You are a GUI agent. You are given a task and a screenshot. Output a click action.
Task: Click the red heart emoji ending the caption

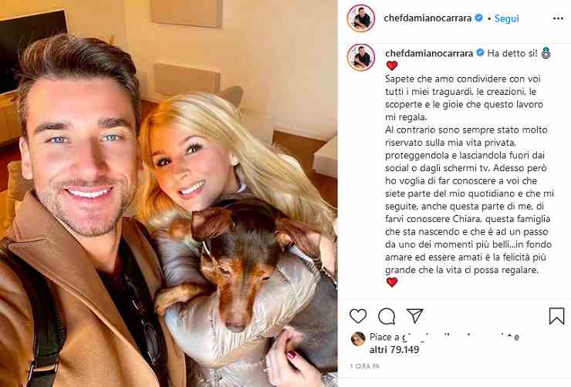[392, 282]
